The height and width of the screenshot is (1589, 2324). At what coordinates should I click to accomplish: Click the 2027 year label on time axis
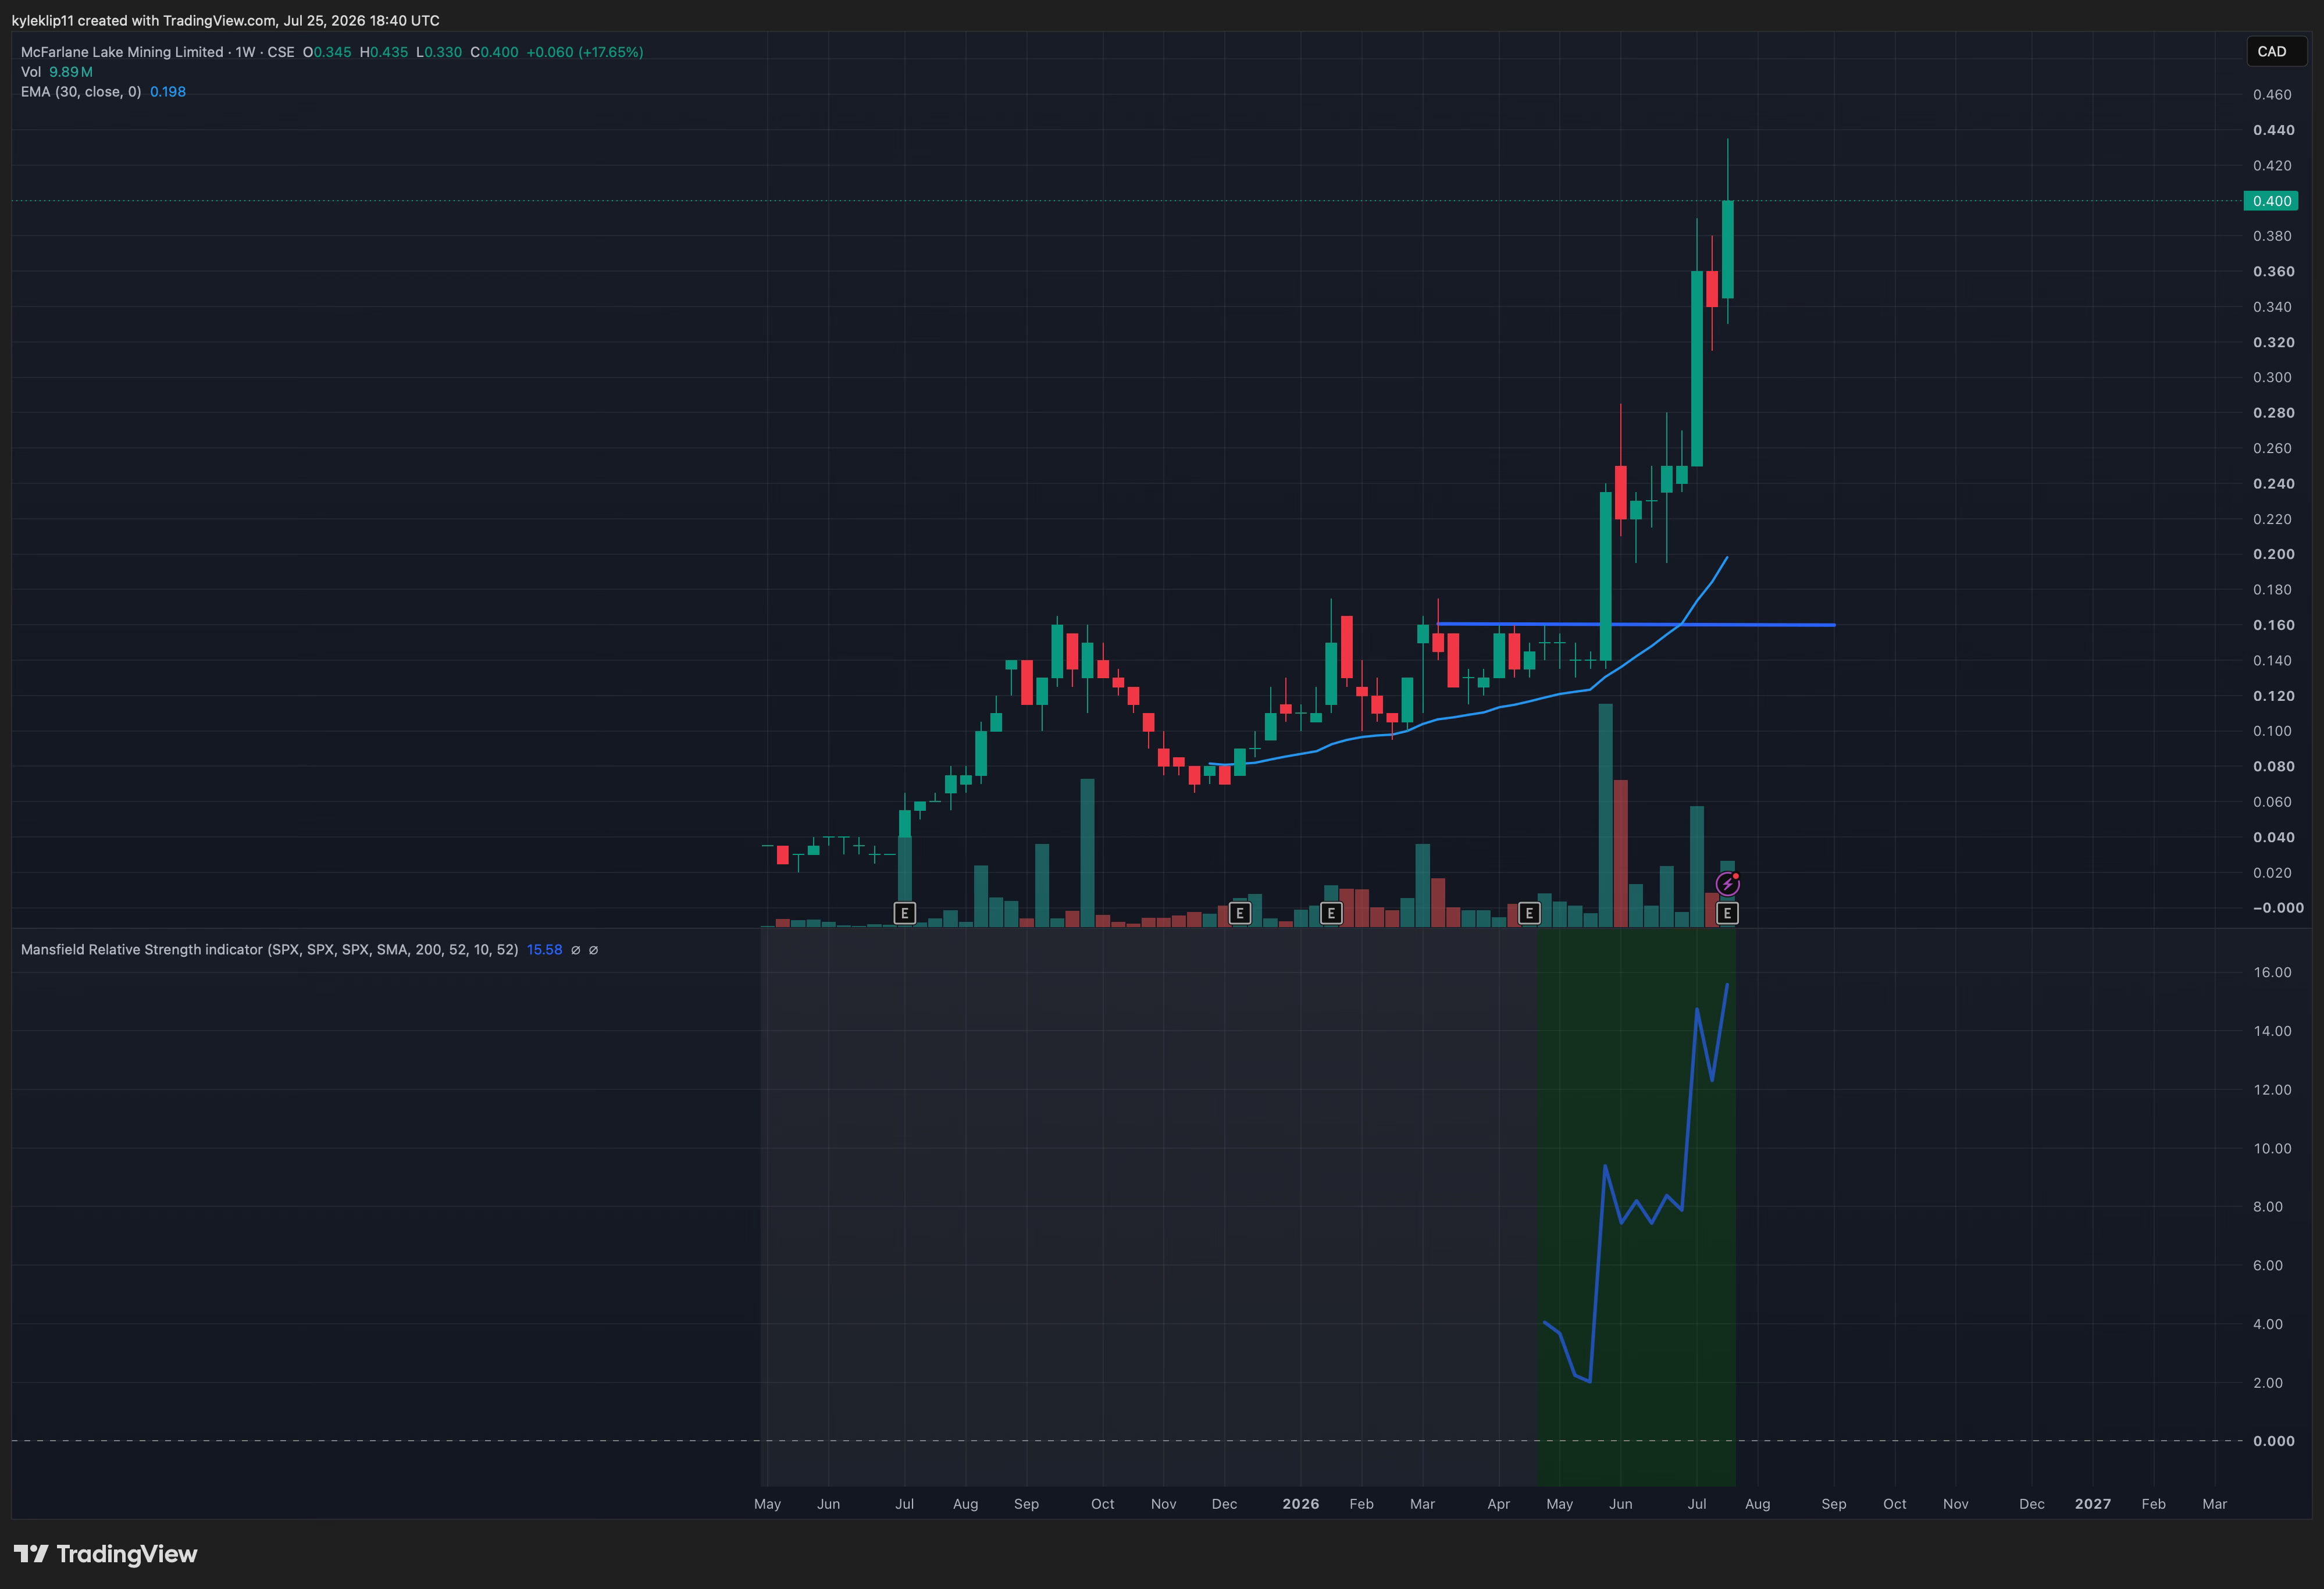(2093, 1504)
